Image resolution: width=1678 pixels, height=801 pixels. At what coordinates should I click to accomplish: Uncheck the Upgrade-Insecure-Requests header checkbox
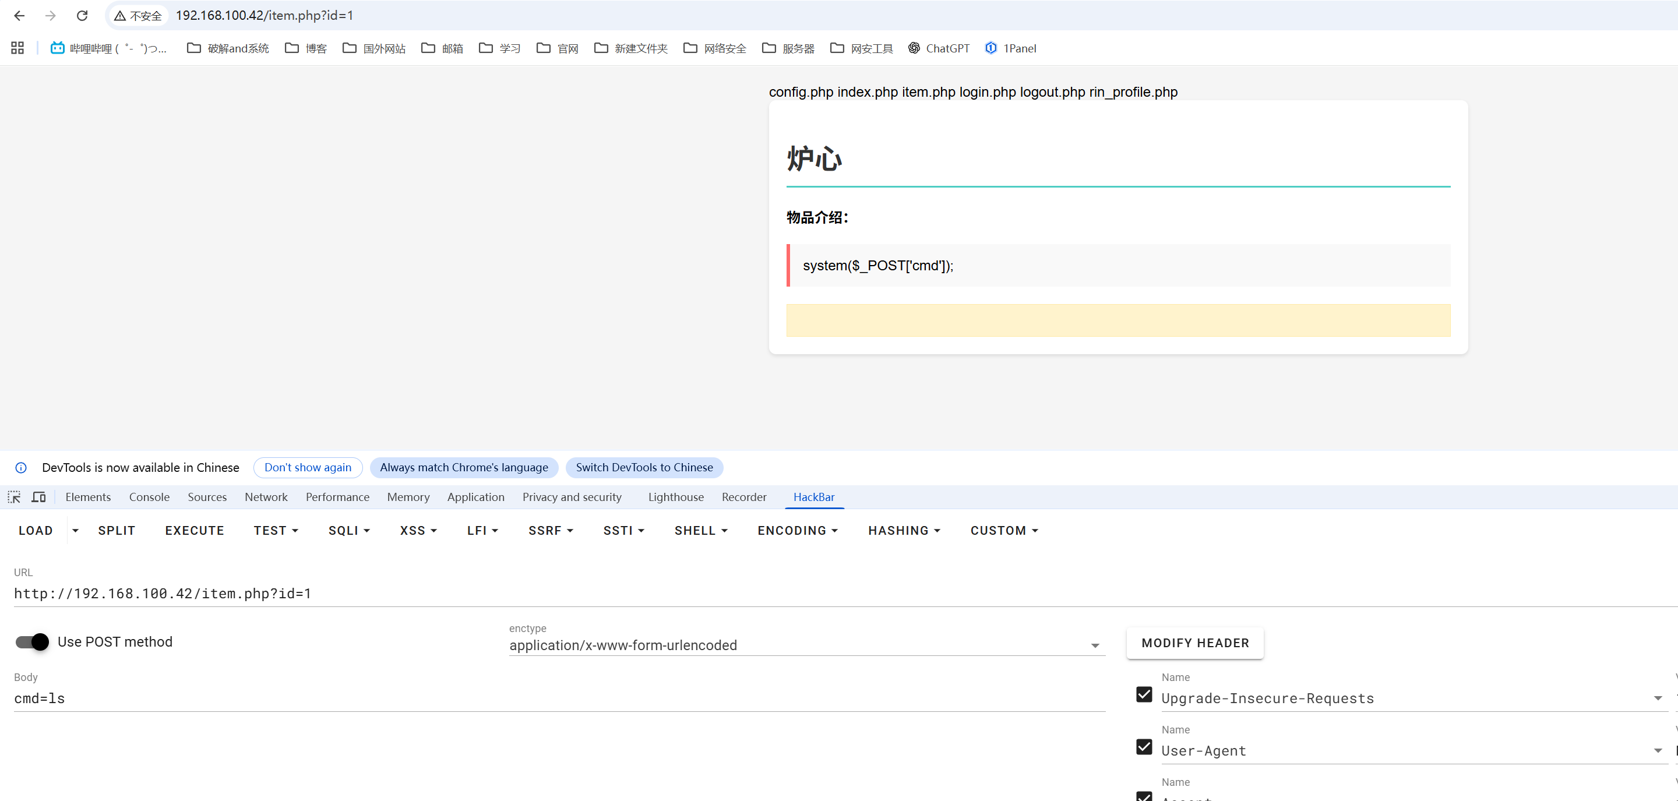pos(1144,694)
